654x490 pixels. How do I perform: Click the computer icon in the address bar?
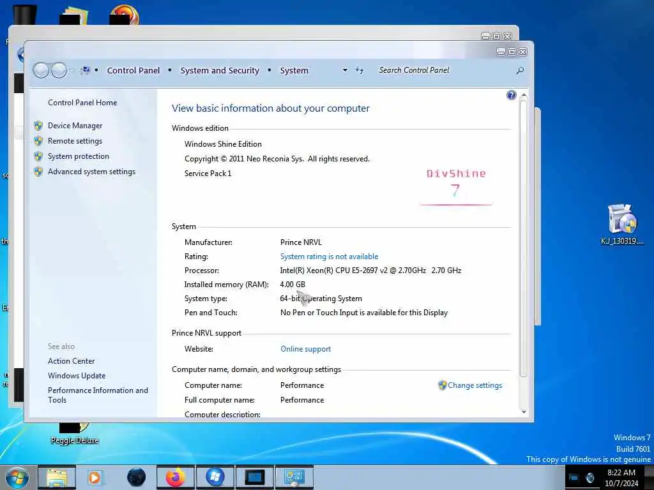[x=86, y=70]
